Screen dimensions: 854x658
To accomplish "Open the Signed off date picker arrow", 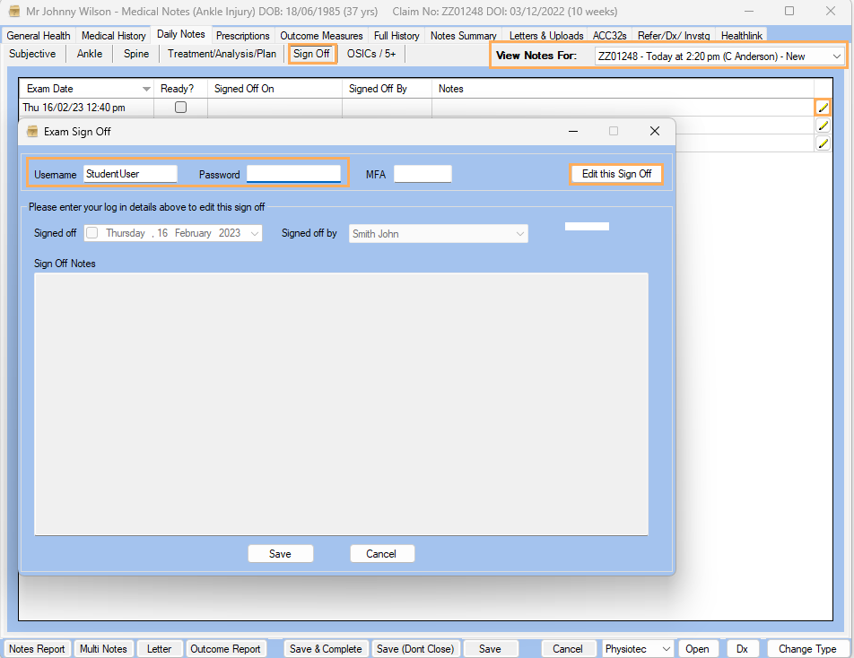I will tap(255, 234).
